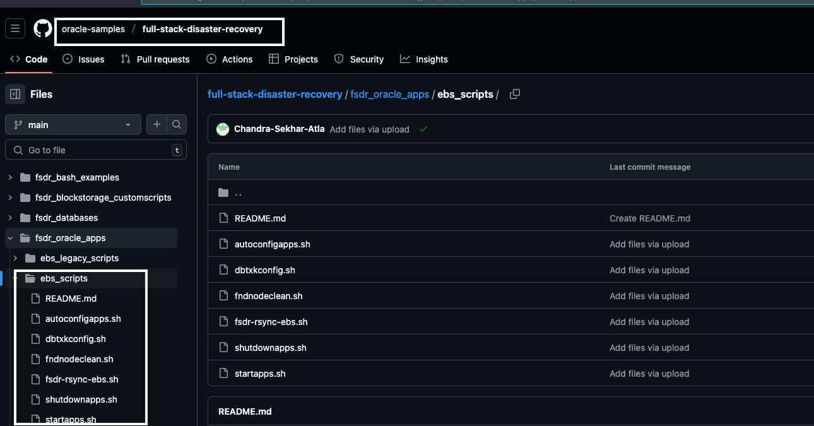
Task: Open dbtxkconfig.sh in the file table
Action: pyautogui.click(x=265, y=270)
